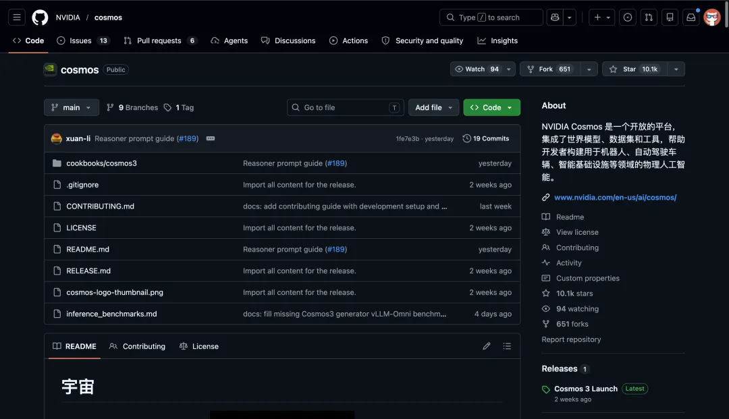729x419 pixels.
Task: Open README outline list icon
Action: coord(507,346)
